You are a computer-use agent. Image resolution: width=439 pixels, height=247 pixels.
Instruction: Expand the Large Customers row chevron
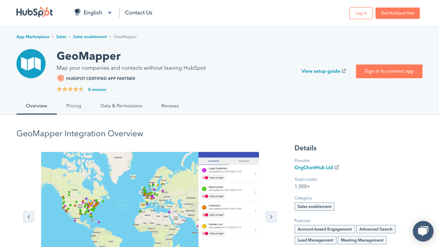pyautogui.click(x=256, y=174)
